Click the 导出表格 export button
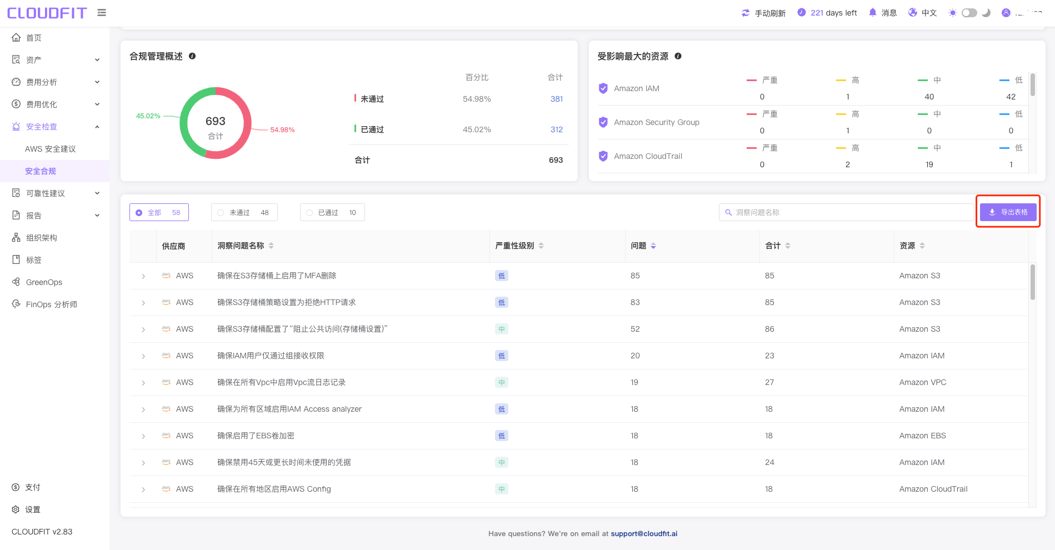1055x550 pixels. click(x=1008, y=212)
